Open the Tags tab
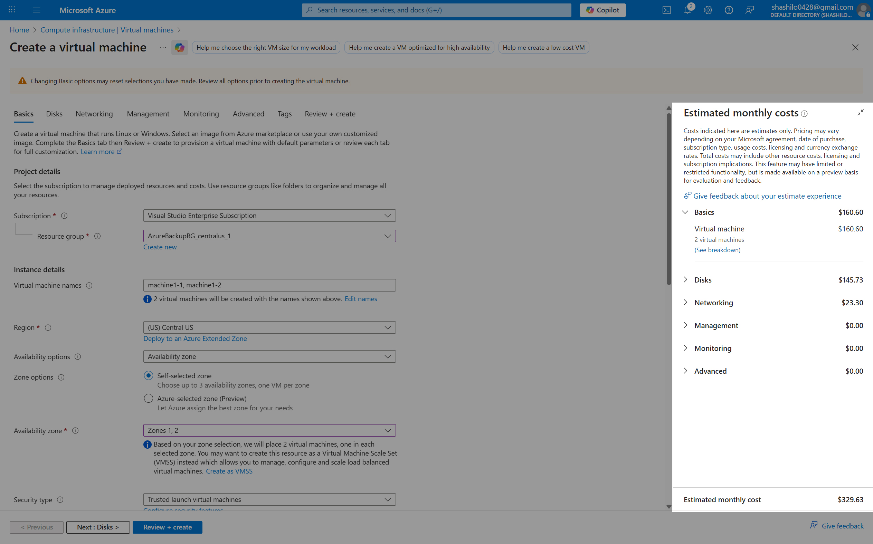 [284, 114]
